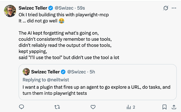View analytics bar chart icon
This screenshot has height=112, width=181.
(129, 107)
